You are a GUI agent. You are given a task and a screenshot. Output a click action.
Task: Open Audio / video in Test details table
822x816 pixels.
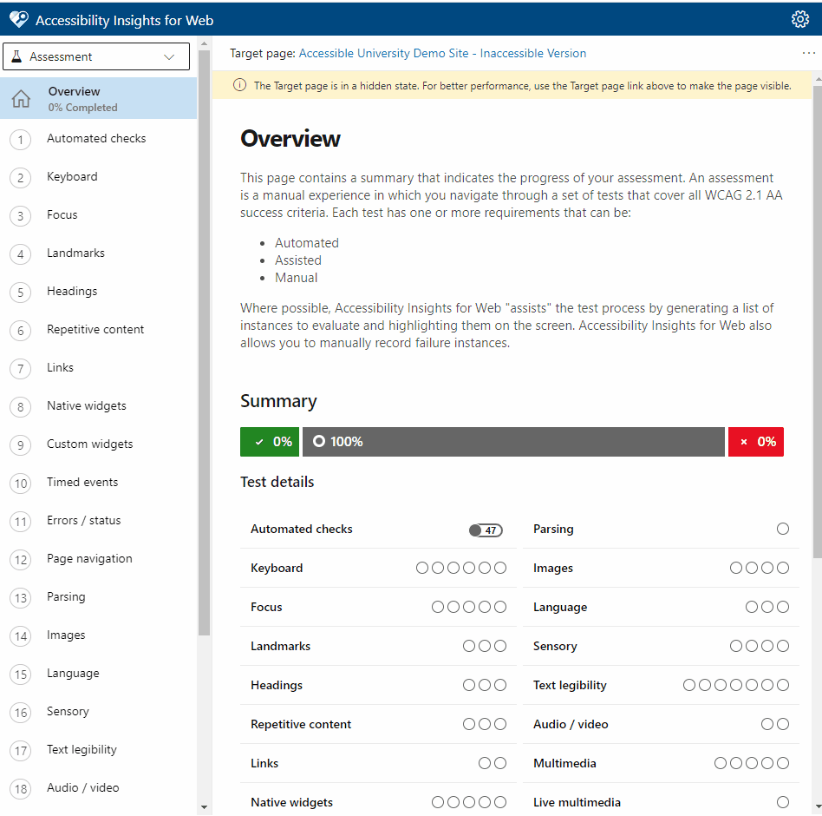point(571,724)
